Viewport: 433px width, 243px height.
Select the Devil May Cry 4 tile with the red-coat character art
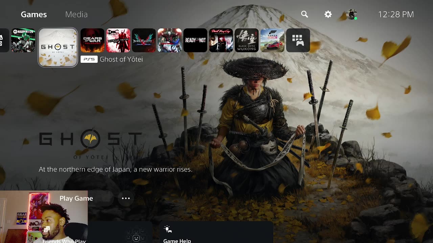point(169,40)
